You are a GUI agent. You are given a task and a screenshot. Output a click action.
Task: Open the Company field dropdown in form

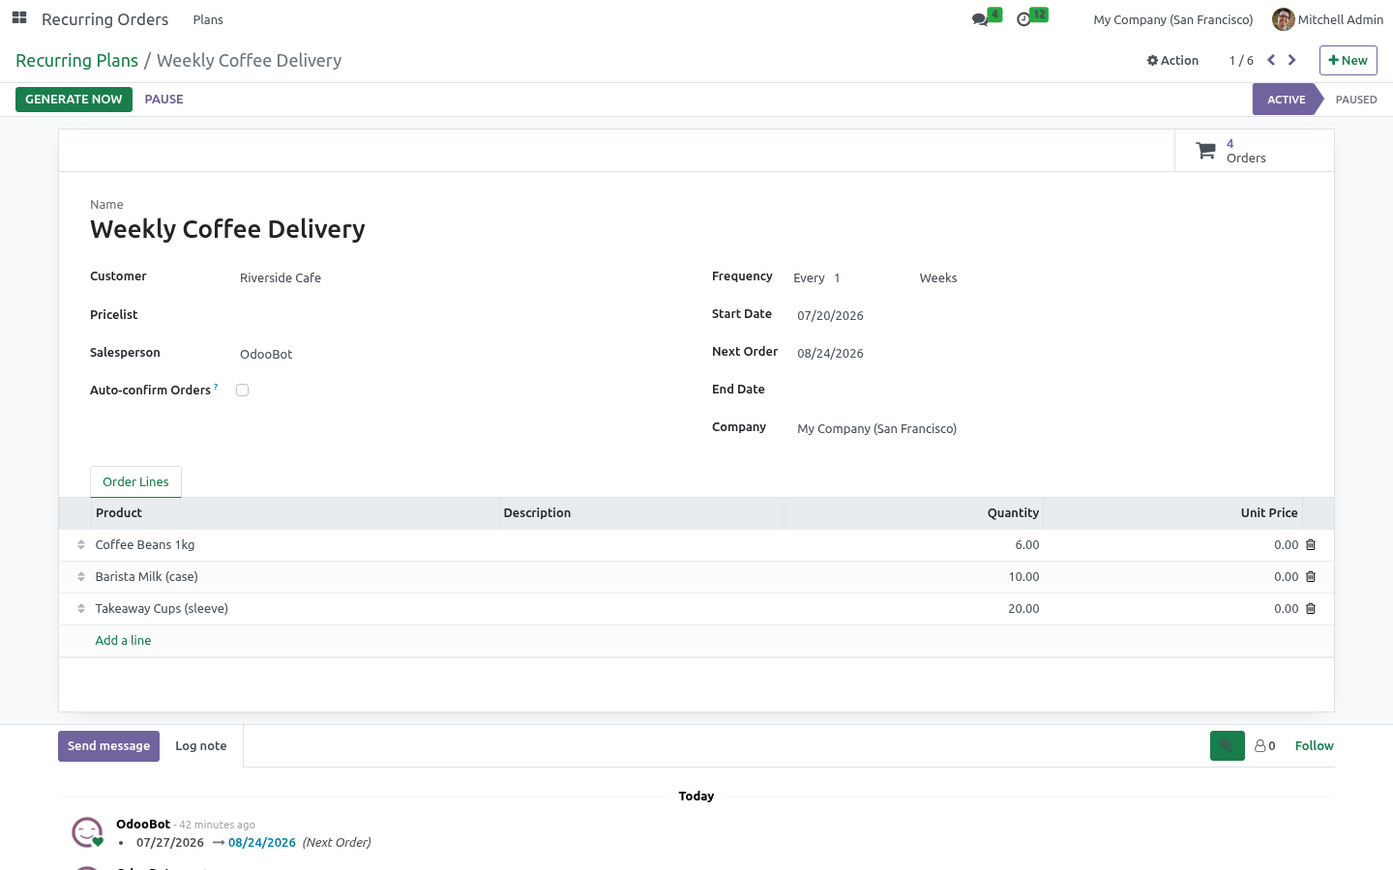1049,428
